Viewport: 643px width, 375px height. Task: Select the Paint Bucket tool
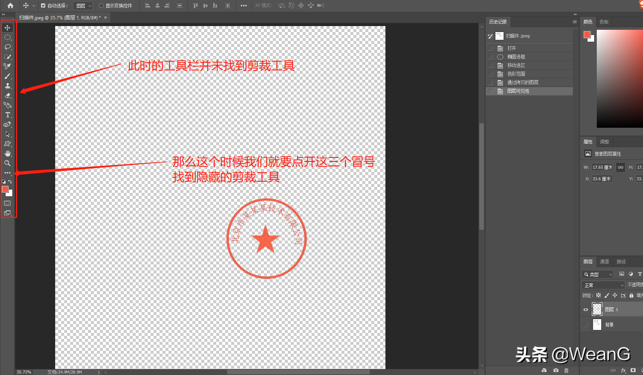7,105
